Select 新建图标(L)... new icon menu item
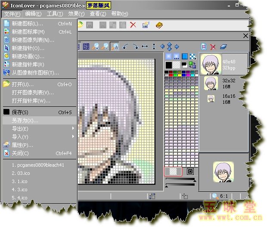This screenshot has width=267, height=227. coord(27,24)
